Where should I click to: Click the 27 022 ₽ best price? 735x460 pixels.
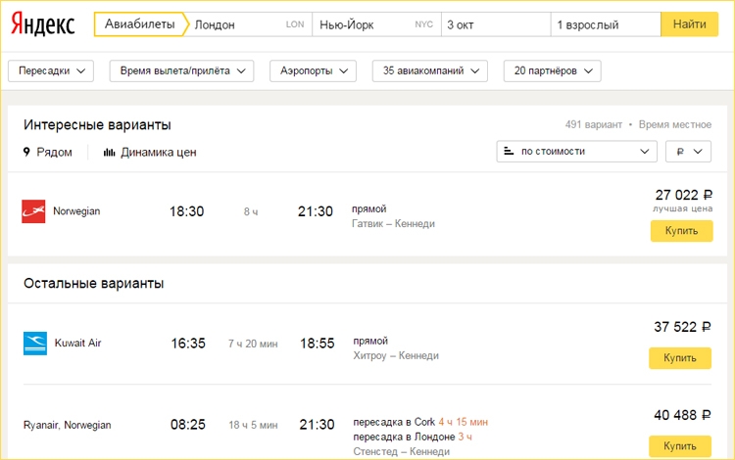[x=683, y=195]
